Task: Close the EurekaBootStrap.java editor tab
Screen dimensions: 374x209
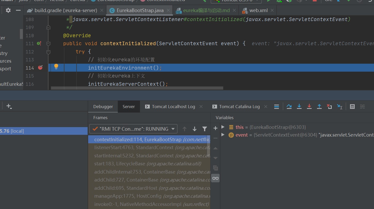Action: (168, 11)
